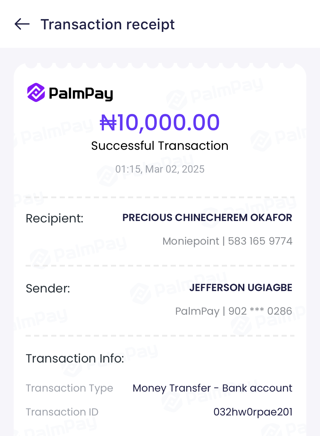
Task: Tap the Recipient label
Action: pos(55,218)
